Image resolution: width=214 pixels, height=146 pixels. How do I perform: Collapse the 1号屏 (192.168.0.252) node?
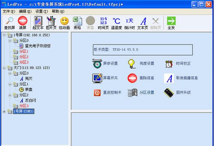point(4,35)
